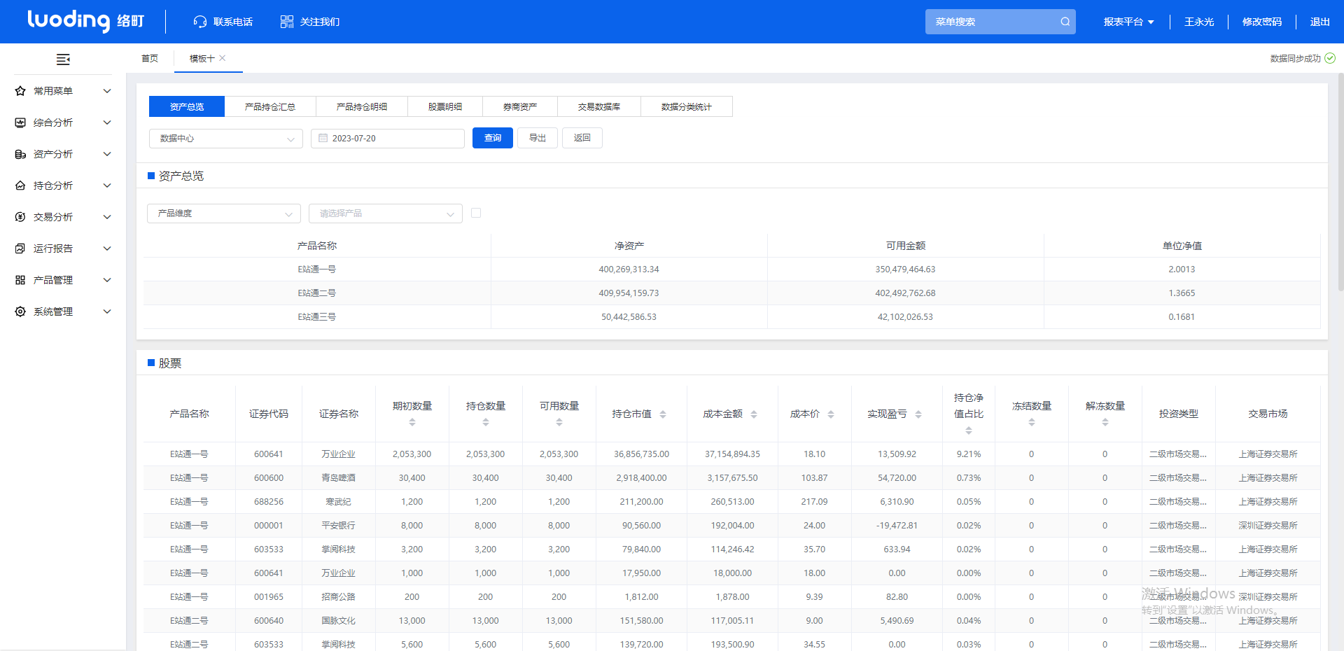Screen dimensions: 1344x651
Task: Expand the 综合分析 chevron
Action: tap(107, 122)
